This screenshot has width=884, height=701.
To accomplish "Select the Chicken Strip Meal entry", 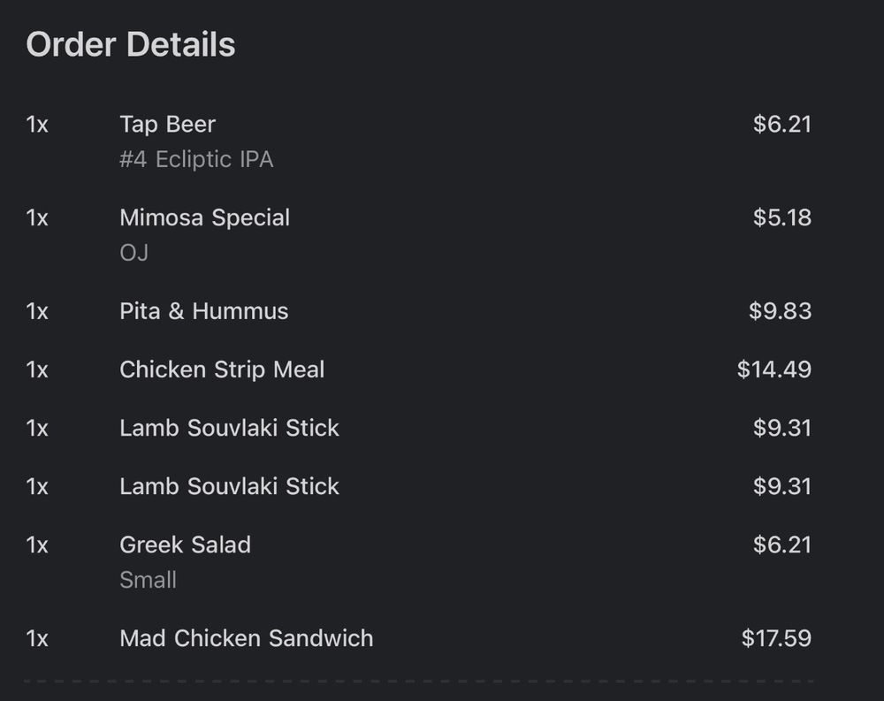I will [x=222, y=370].
